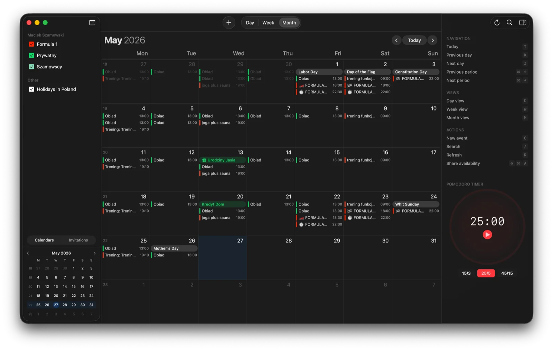
Task: Toggle the Prywatny calendar checkbox
Action: pyautogui.click(x=31, y=55)
